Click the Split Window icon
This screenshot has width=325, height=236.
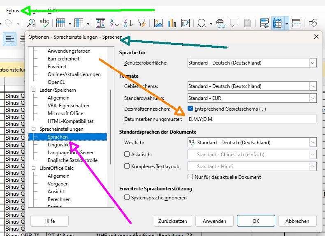[x=296, y=23]
